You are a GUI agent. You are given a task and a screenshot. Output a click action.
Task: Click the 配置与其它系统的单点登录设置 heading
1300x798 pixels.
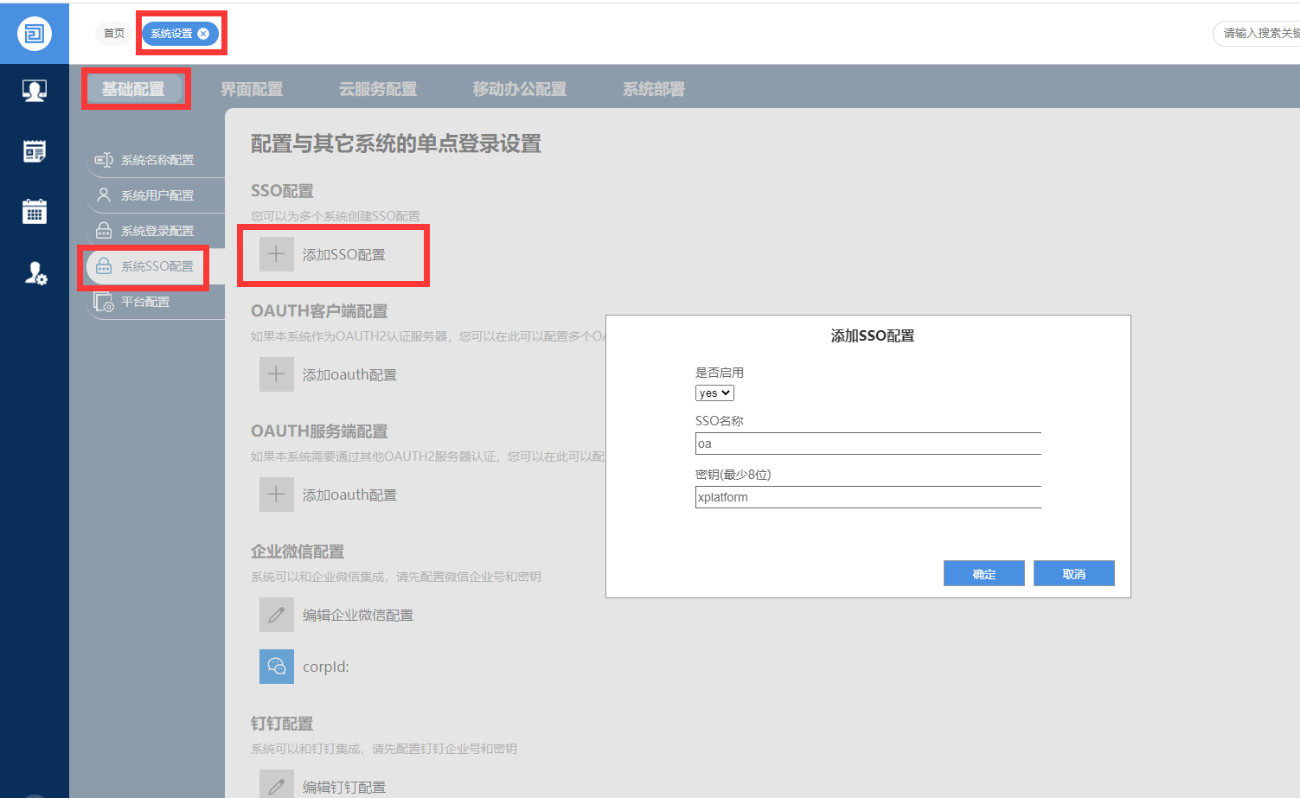point(396,144)
